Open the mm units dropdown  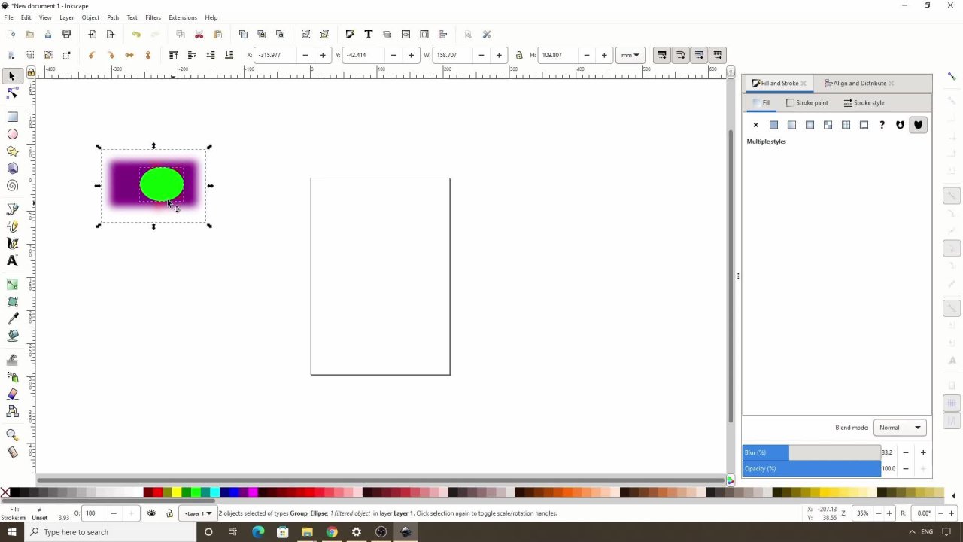(629, 55)
